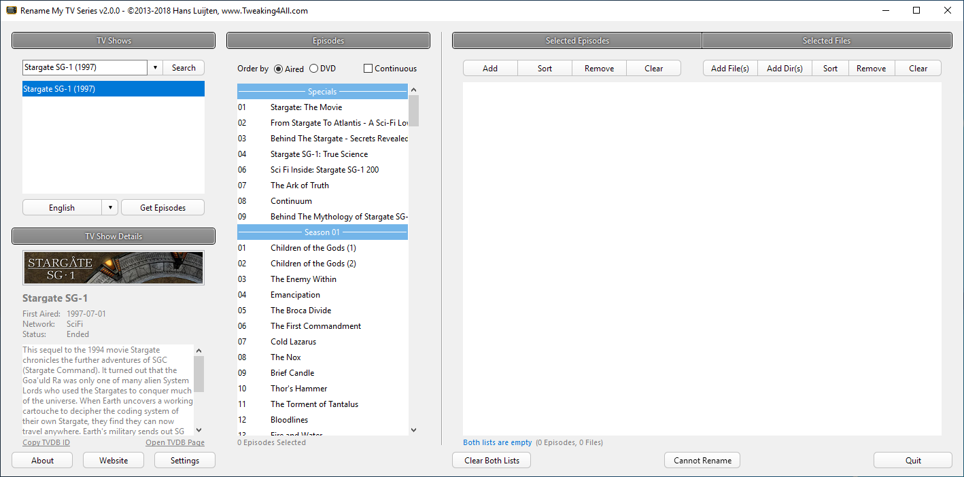Select Behind The Stargate - Secrets Revealed

coord(322,139)
